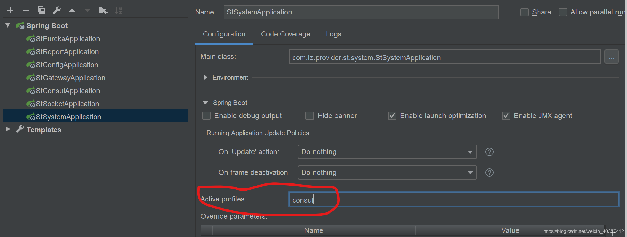The height and width of the screenshot is (237, 627).
Task: Click the Spring Boot leaf icon in the tree
Action: (x=20, y=26)
